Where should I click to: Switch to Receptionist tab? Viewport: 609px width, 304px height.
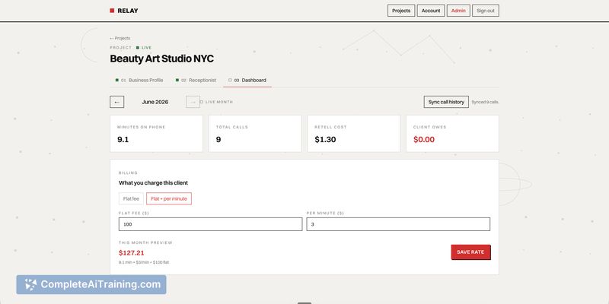[196, 81]
